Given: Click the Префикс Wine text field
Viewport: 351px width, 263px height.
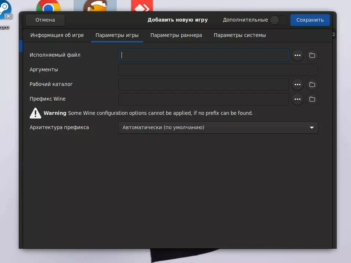Looking at the screenshot, I should tap(203, 99).
